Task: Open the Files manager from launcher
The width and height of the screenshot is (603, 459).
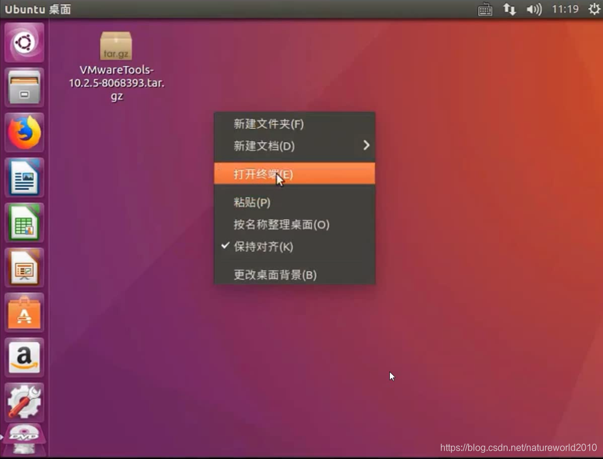Action: click(x=24, y=87)
